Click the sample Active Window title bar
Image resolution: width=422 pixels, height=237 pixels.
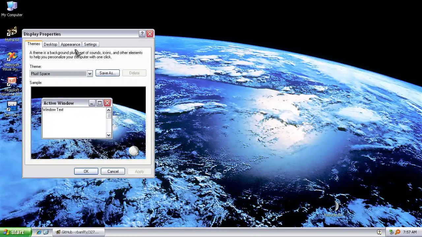(x=65, y=103)
